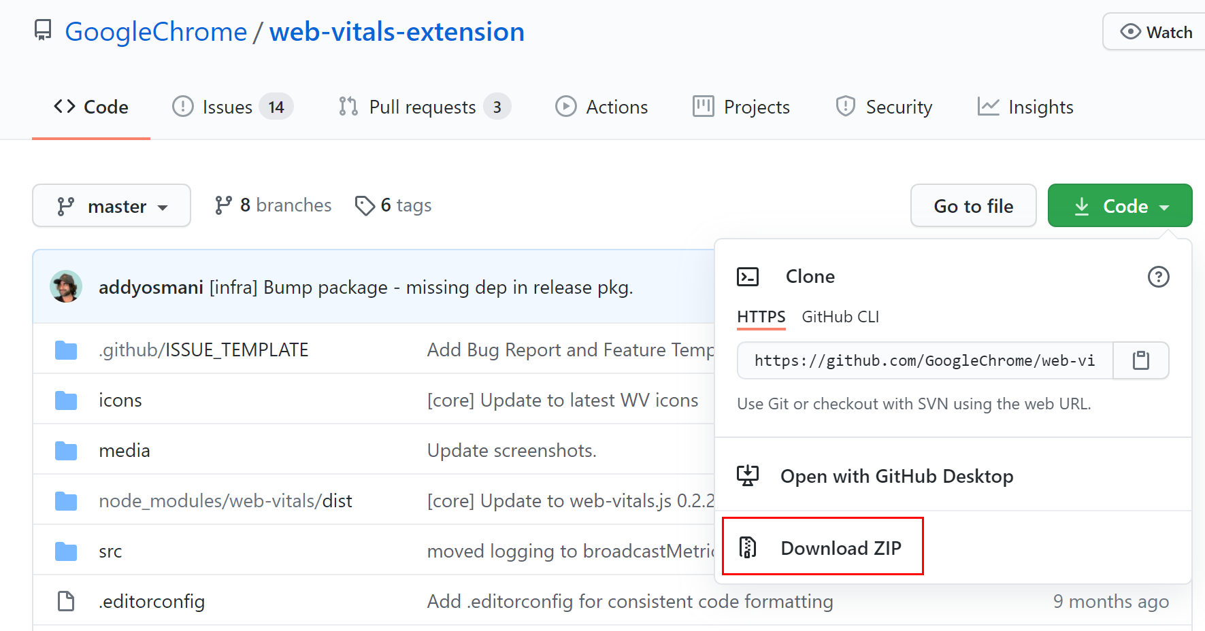Click the GitHub Desktop icon in Clone panel
Viewport: 1205px width, 631px height.
point(748,476)
